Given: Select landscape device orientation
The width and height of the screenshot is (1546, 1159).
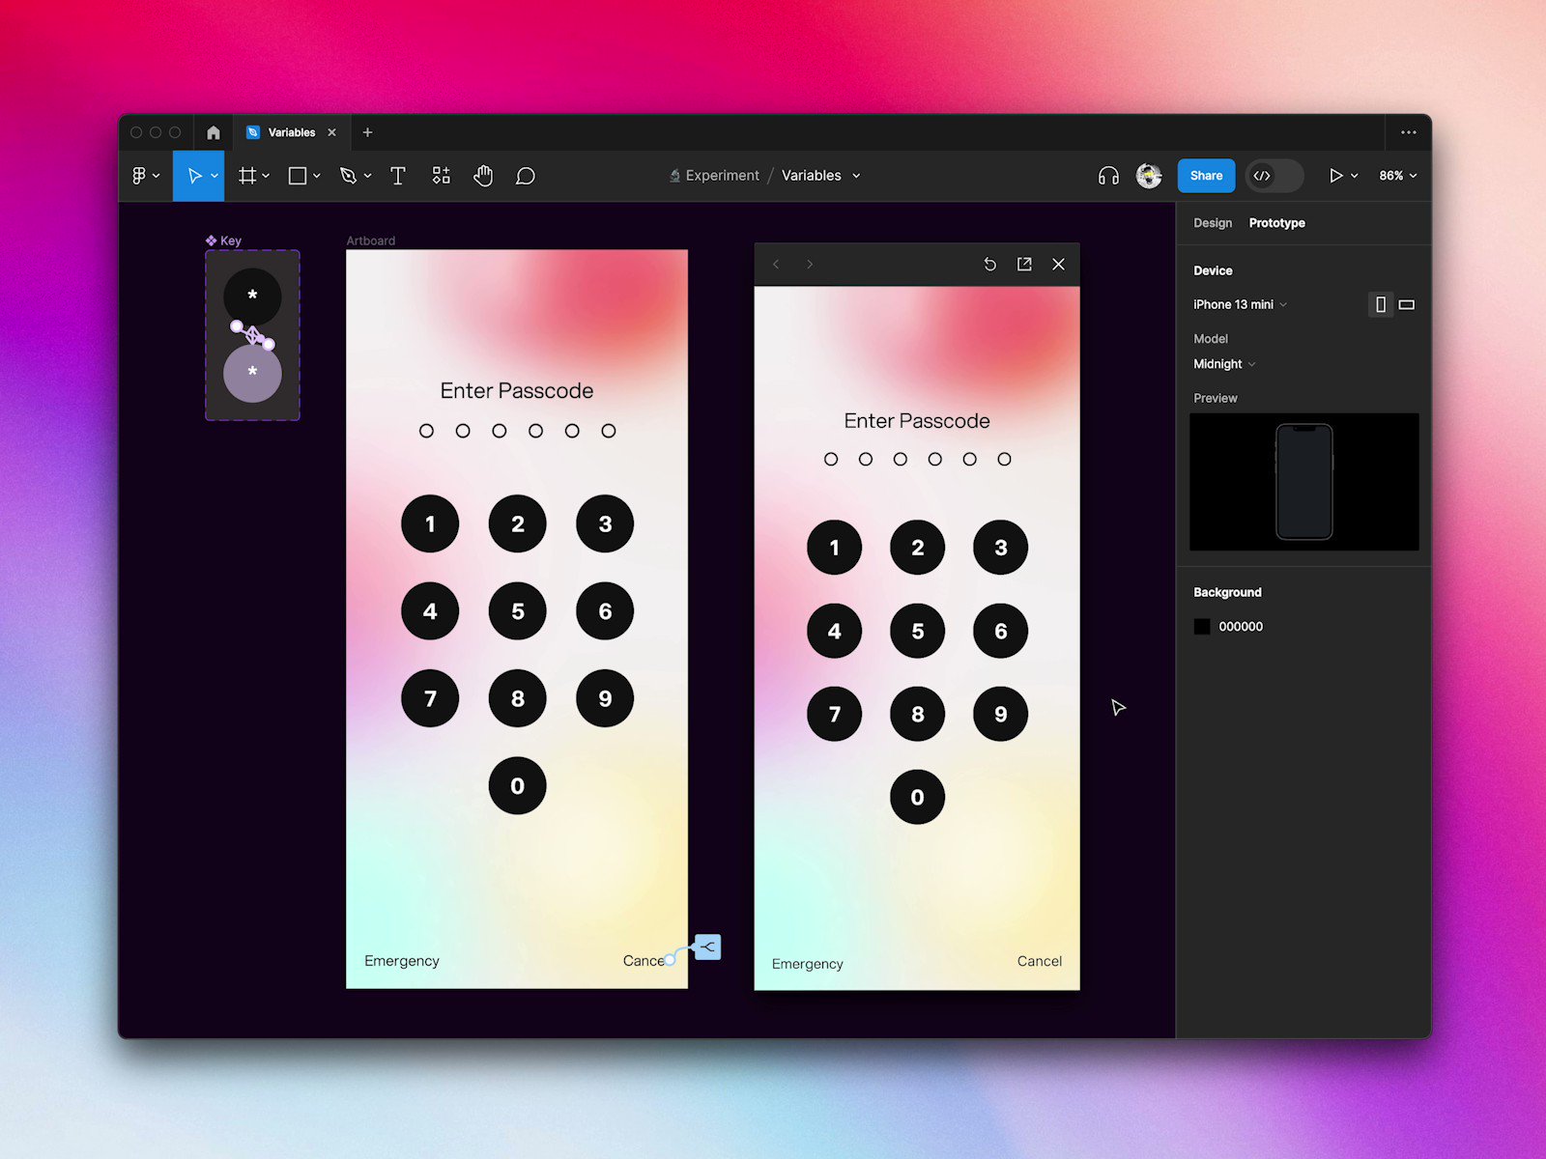Looking at the screenshot, I should click(1406, 304).
